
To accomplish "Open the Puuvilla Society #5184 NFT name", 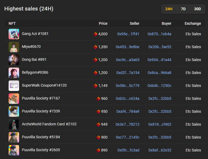I will [41, 137].
